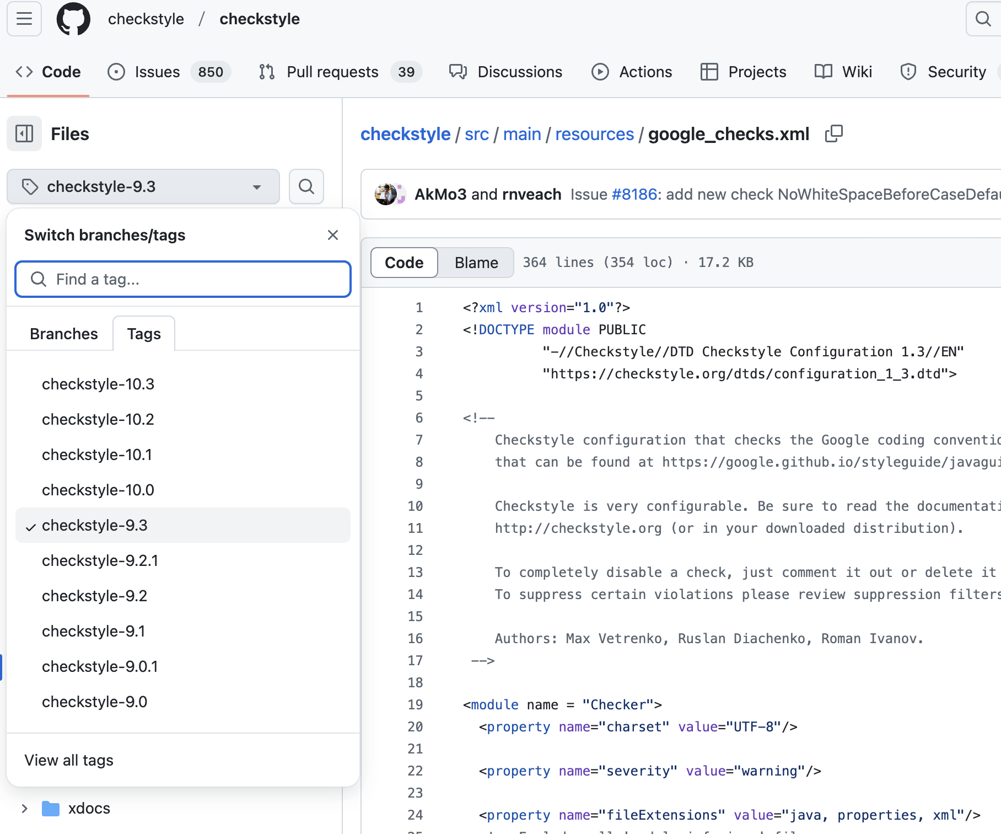Switch to the Branches tab
This screenshot has height=834, width=1001.
coord(63,333)
